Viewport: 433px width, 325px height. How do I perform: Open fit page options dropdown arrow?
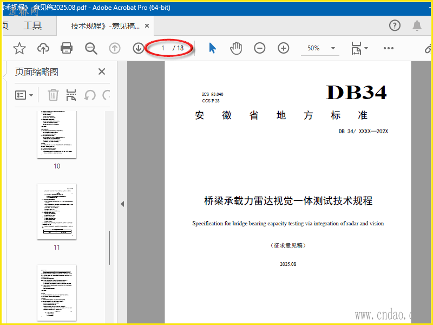pos(366,48)
